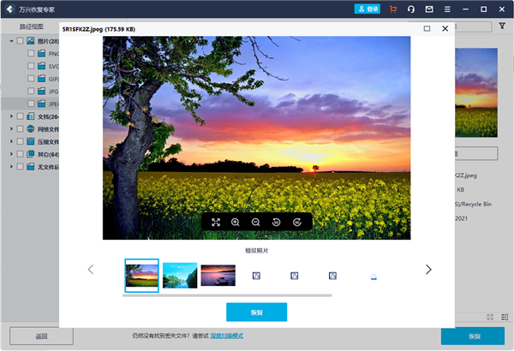Show next thumbnails with right arrow
The image size is (514, 351).
428,269
